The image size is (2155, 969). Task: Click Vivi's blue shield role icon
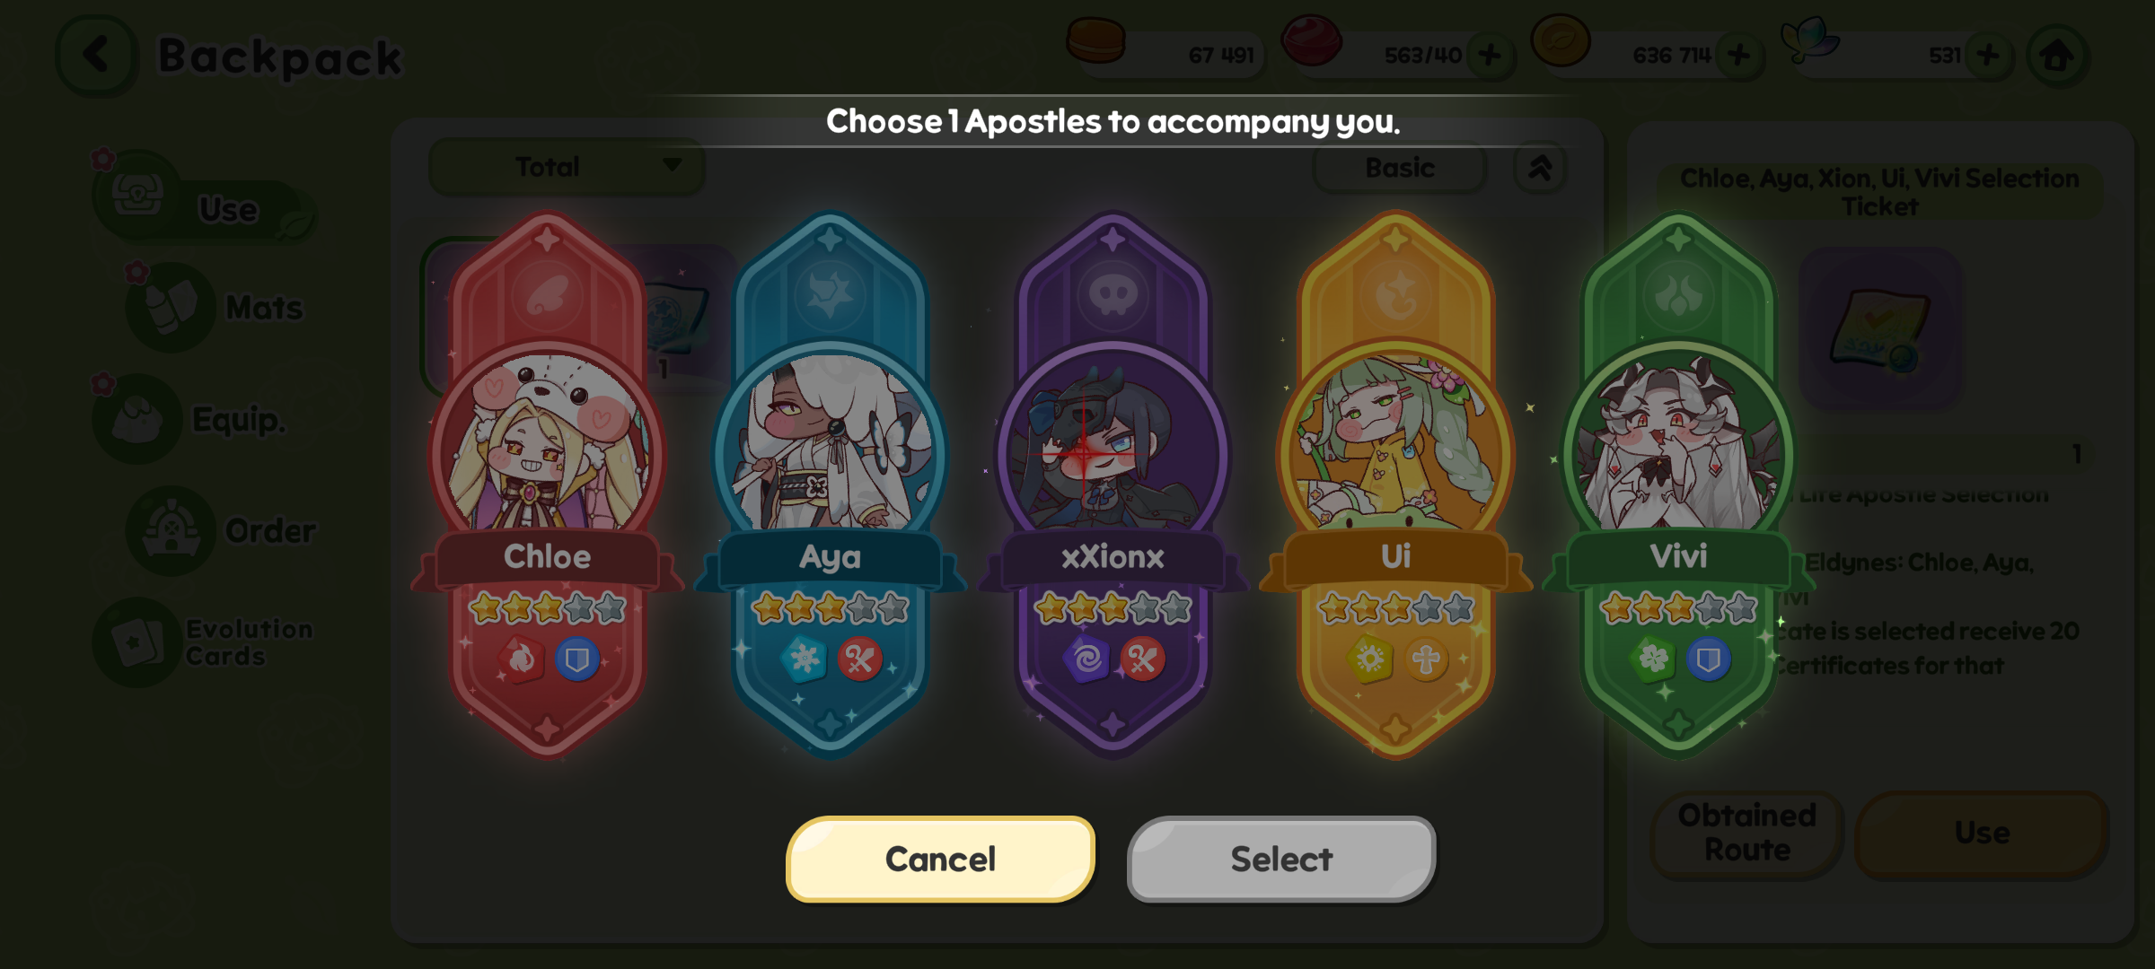point(1708,660)
